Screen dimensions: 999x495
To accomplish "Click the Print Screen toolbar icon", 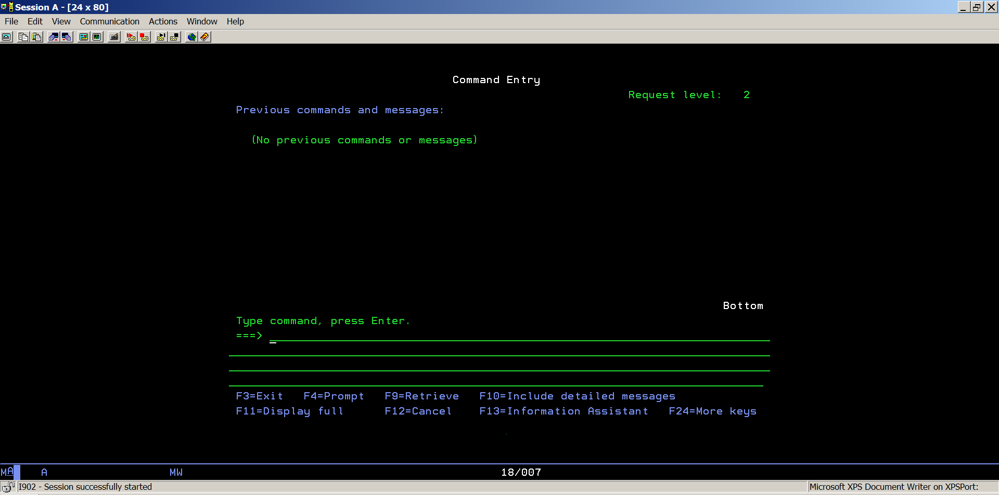I will tap(6, 37).
